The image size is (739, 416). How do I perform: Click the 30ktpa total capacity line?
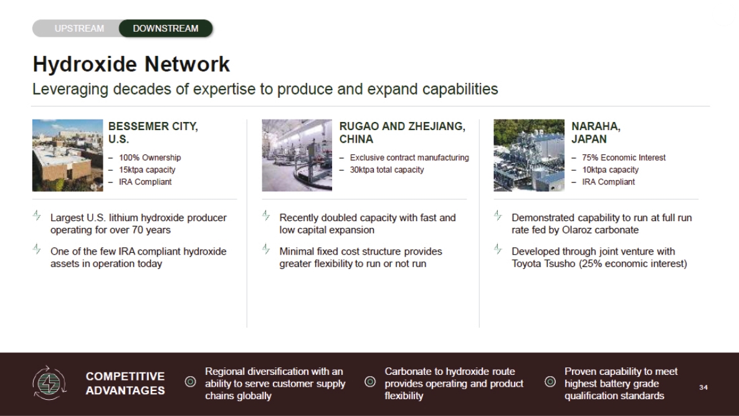pos(387,169)
